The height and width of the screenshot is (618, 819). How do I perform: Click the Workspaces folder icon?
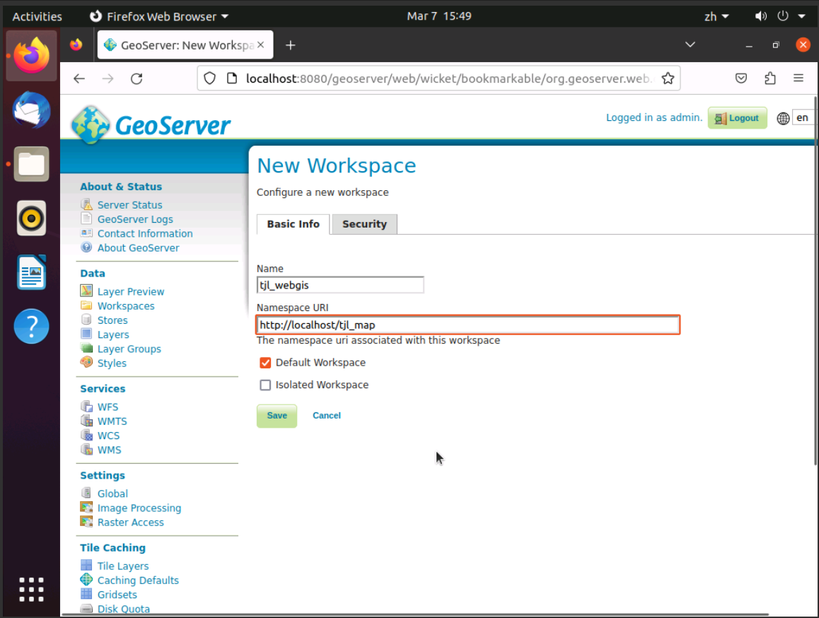click(x=87, y=305)
